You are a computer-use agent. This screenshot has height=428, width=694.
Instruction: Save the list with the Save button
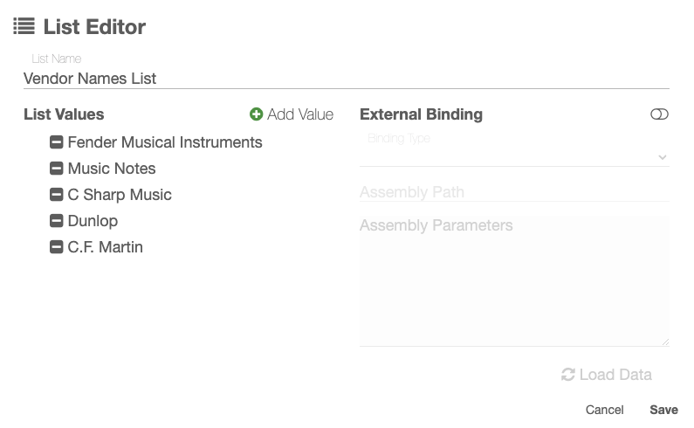[x=663, y=410]
